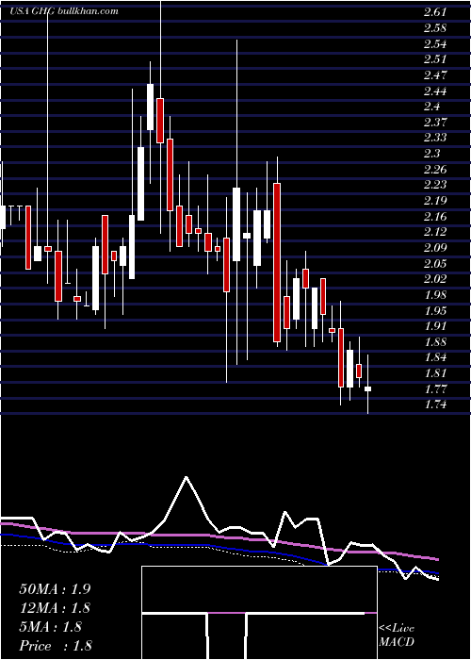Image resolution: width=471 pixels, height=660 pixels.
Task: Select the last small white candle near 1.77
Action: 368,388
